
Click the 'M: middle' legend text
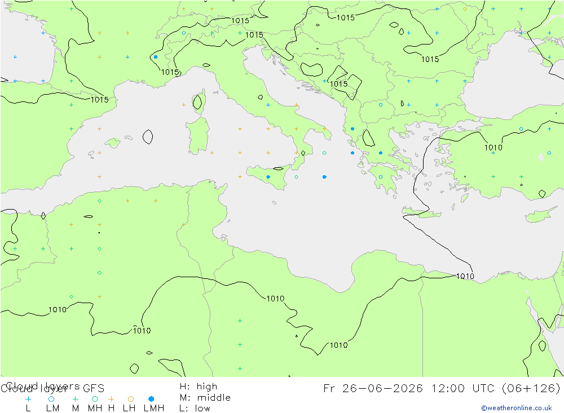pyautogui.click(x=205, y=398)
